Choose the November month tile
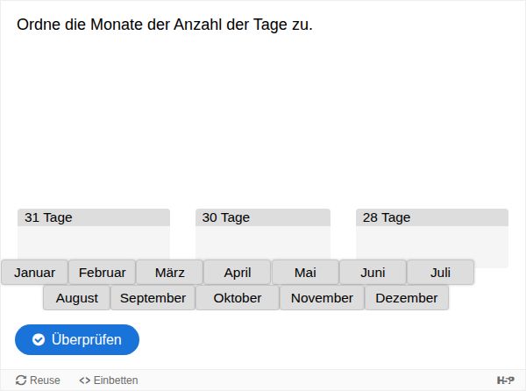526x391 pixels. [x=322, y=298]
